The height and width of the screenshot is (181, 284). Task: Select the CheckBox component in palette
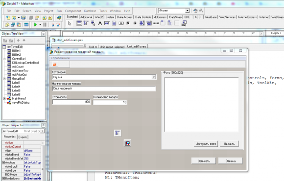pyautogui.click(x=128, y=23)
